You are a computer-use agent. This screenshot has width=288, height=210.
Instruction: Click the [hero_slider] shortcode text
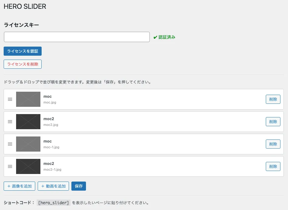(x=53, y=203)
